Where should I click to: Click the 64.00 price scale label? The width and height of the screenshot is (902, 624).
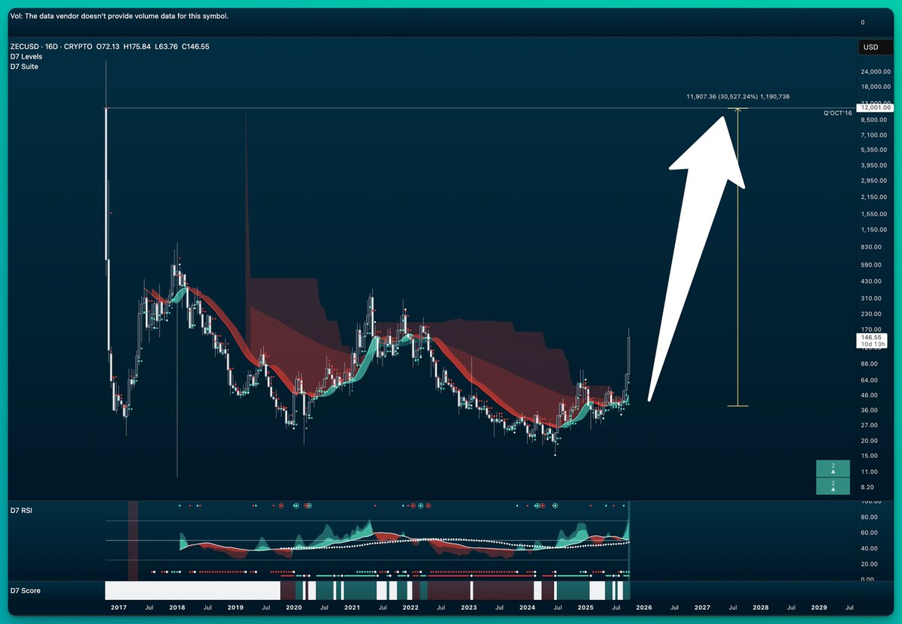(870, 380)
